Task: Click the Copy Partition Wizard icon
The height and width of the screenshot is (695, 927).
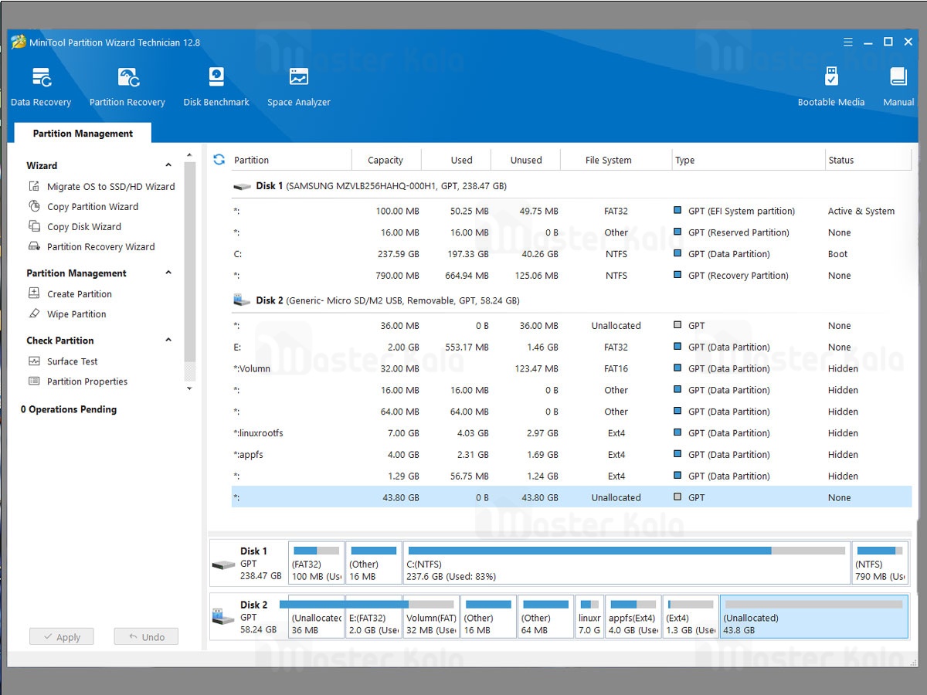Action: (34, 206)
